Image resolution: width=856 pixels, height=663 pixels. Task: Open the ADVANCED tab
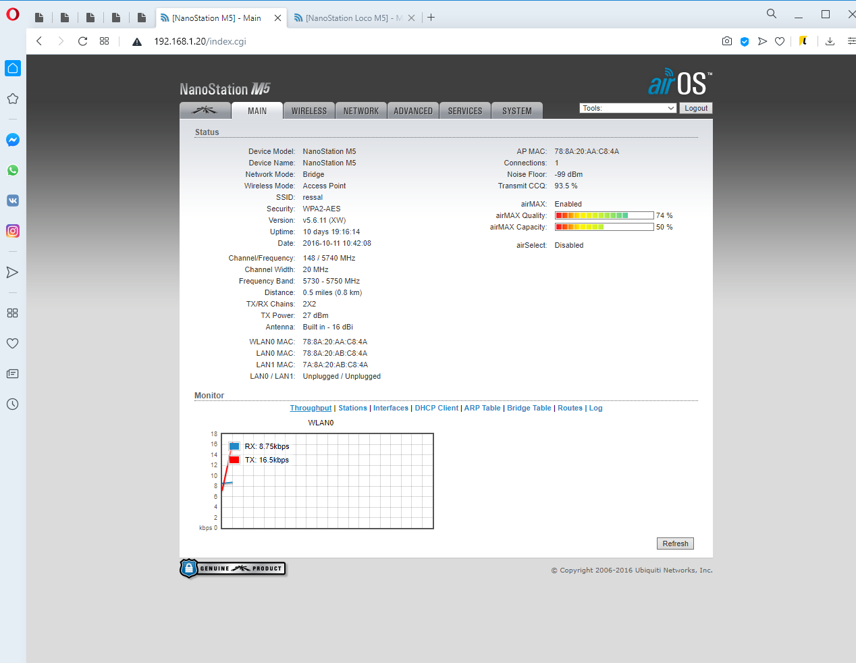pyautogui.click(x=413, y=111)
